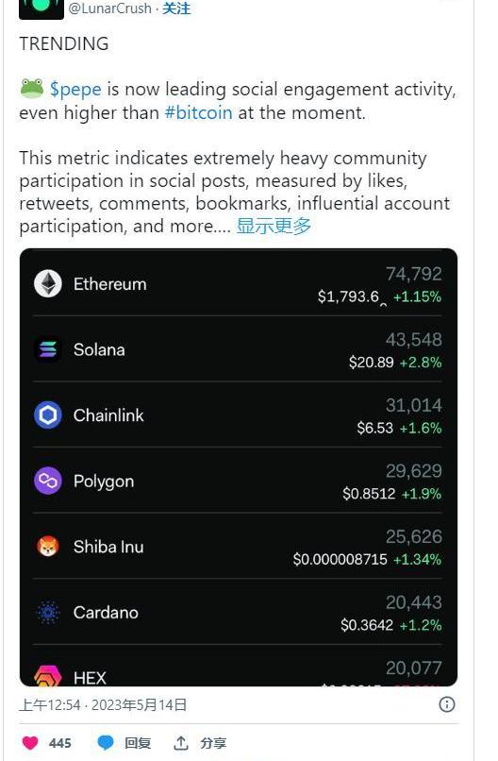This screenshot has width=498, height=761.
Task: Click the LunarCrush profile avatar
Action: coord(41,9)
